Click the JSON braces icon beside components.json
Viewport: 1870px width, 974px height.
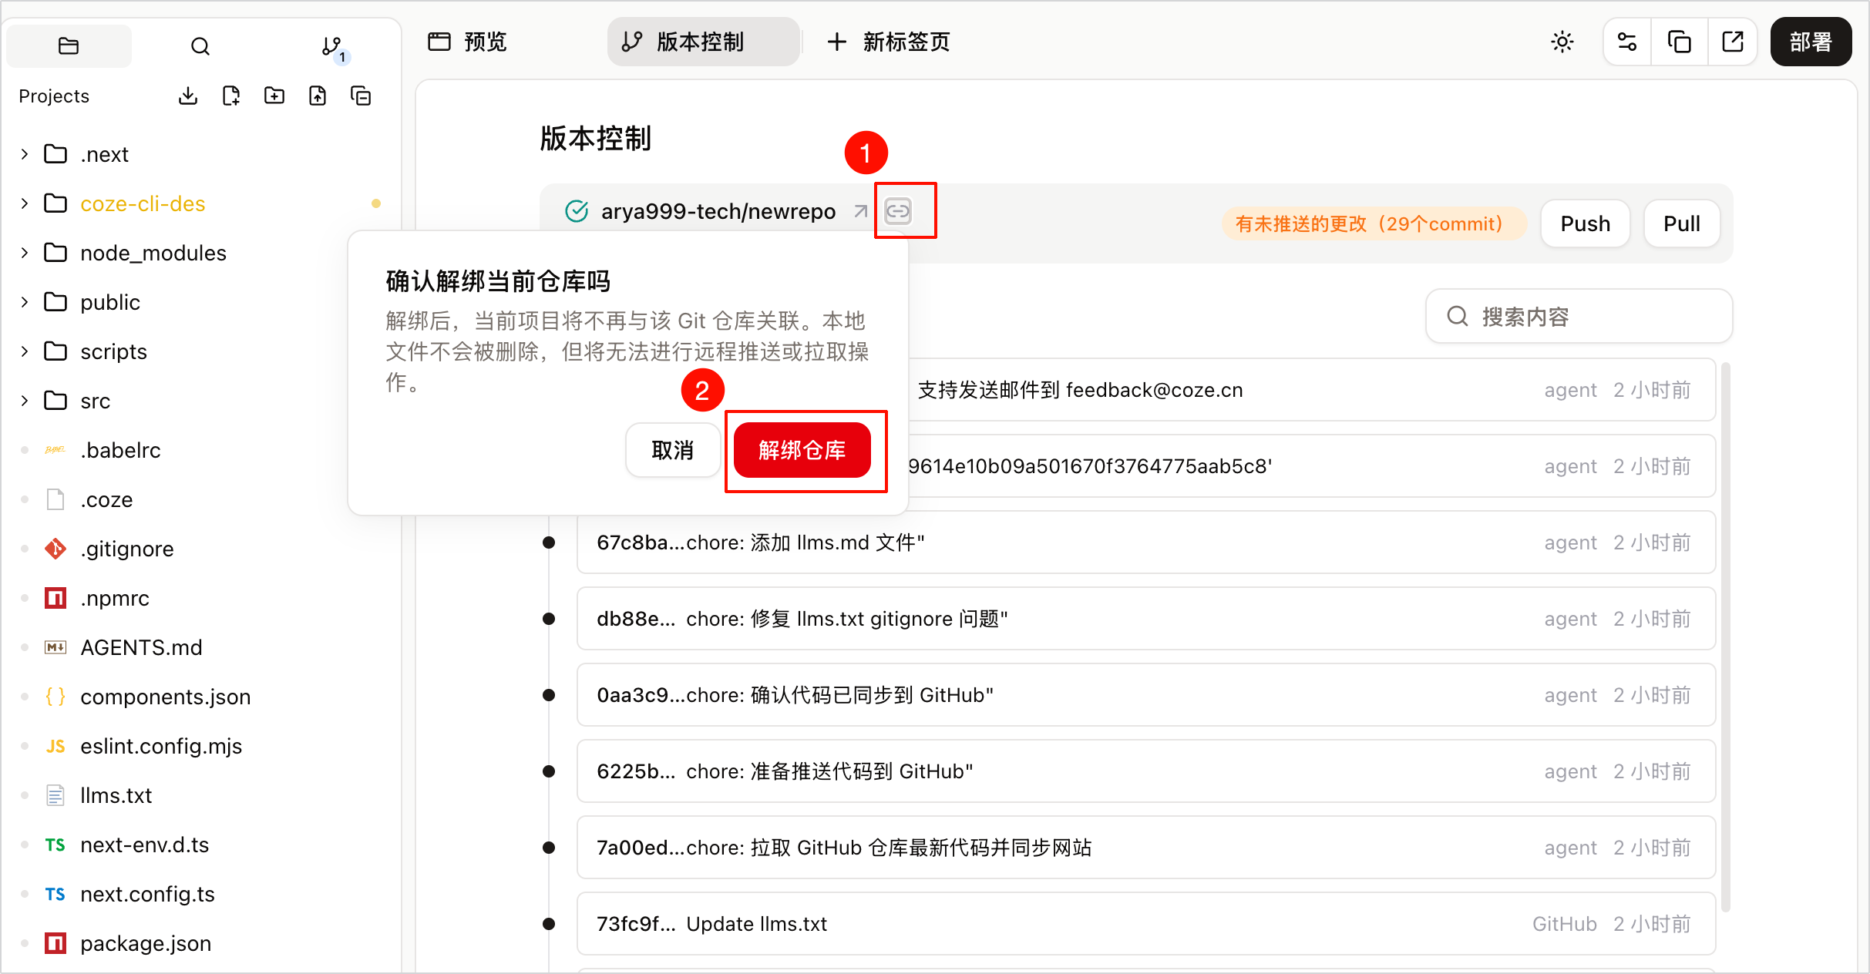coord(55,697)
